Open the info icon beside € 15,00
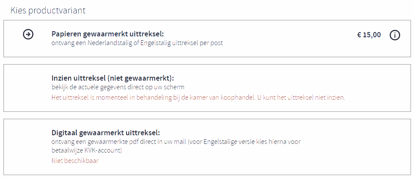Screen dimensions: 414x179 pyautogui.click(x=395, y=35)
